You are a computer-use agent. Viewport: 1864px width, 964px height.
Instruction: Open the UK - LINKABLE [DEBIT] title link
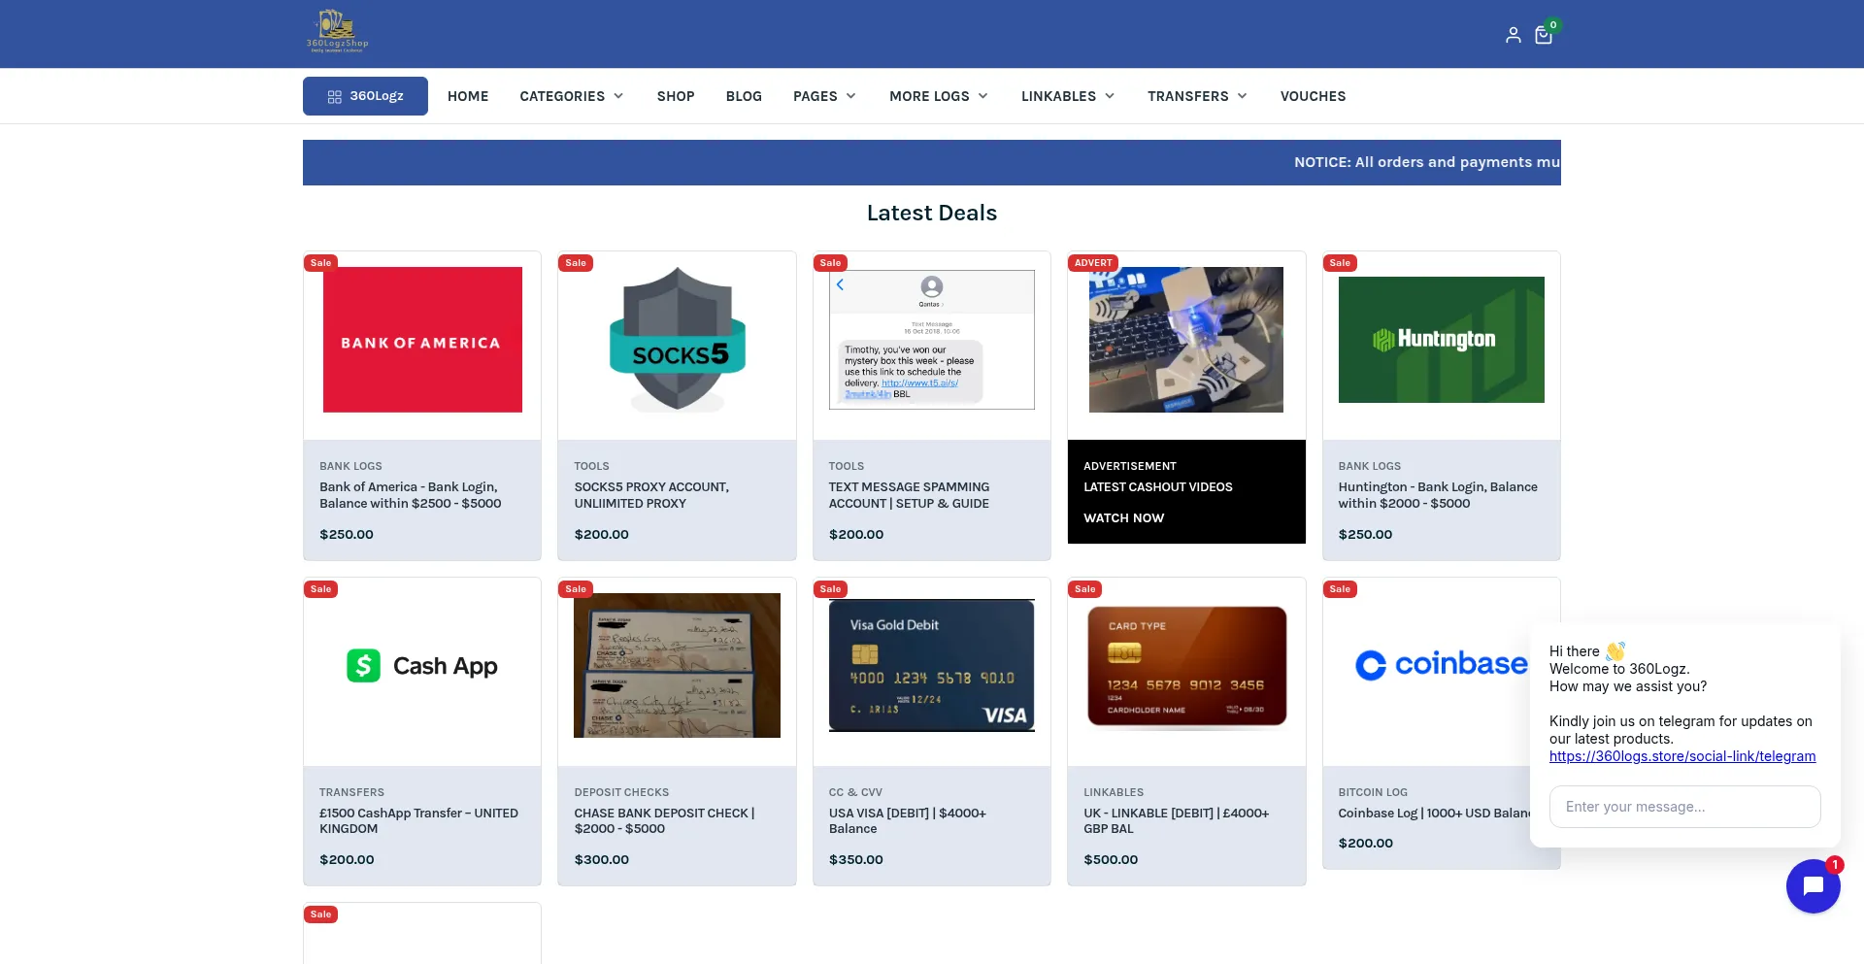(x=1177, y=821)
